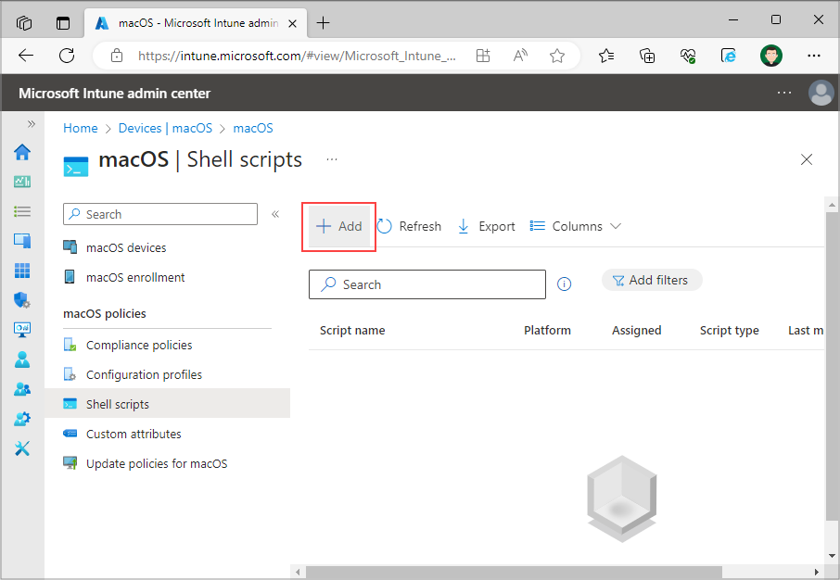Toggle Read aloud icon in address bar
The width and height of the screenshot is (840, 580).
coord(520,56)
